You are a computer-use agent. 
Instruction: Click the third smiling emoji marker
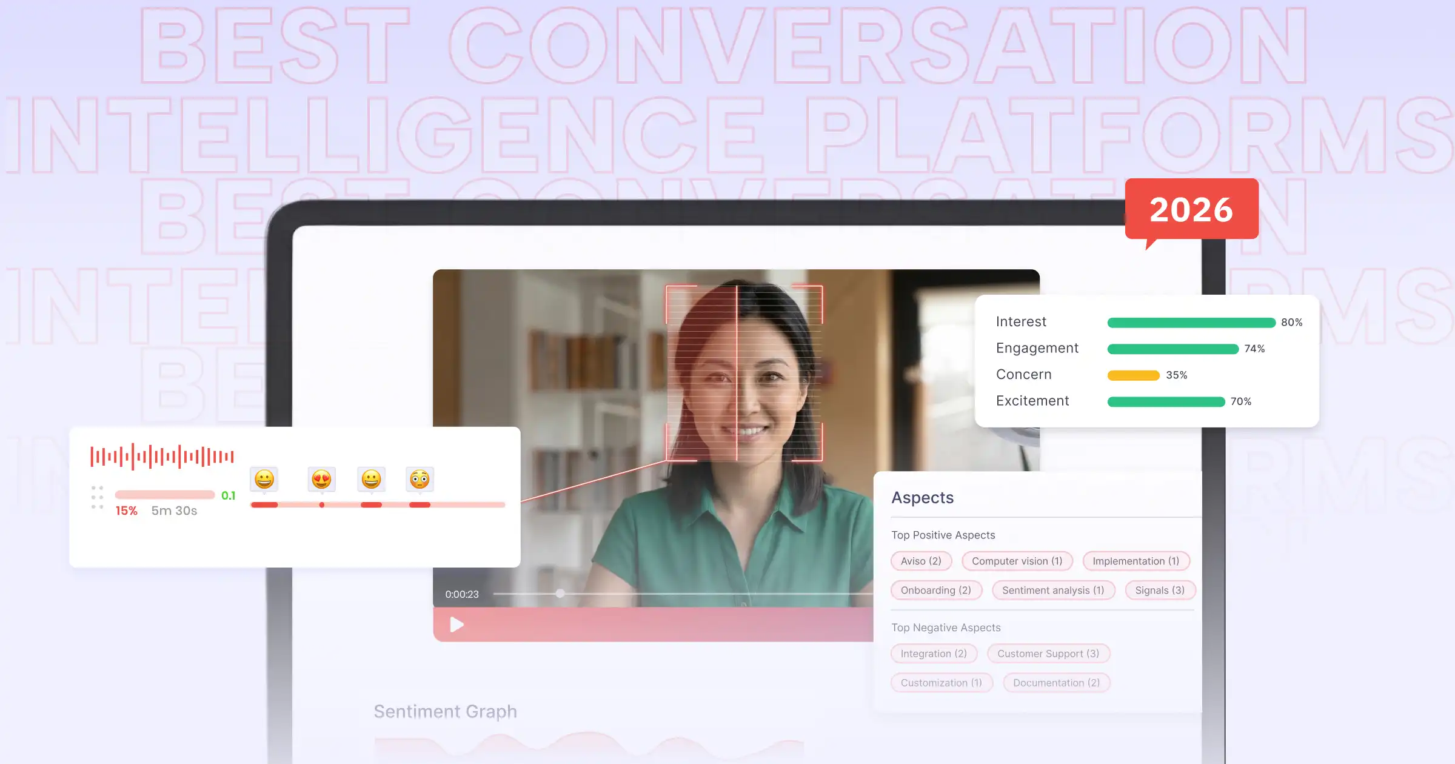(x=371, y=479)
